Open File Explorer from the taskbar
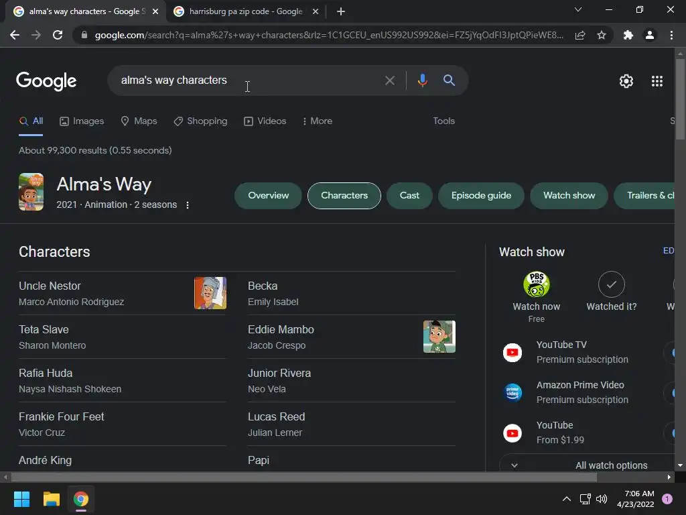Viewport: 686px width, 515px height. point(51,499)
